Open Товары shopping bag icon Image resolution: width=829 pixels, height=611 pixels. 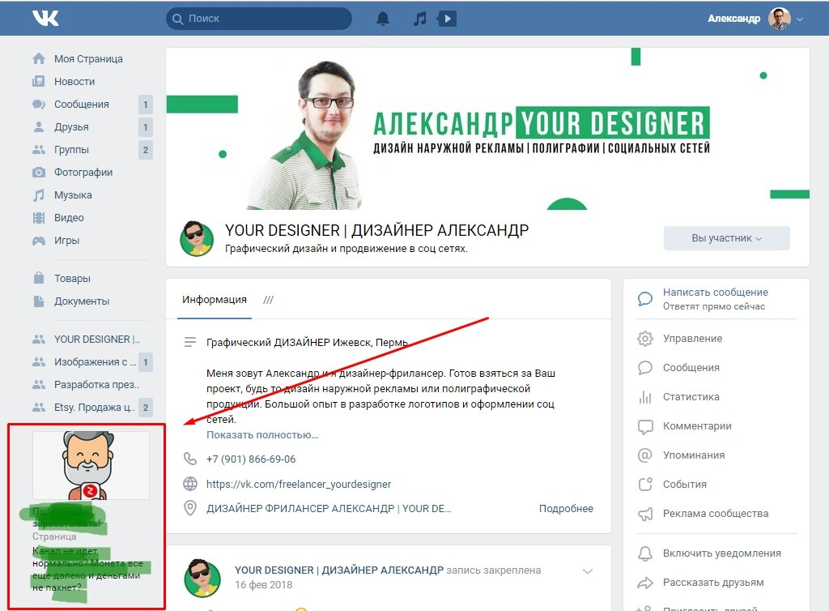[39, 278]
